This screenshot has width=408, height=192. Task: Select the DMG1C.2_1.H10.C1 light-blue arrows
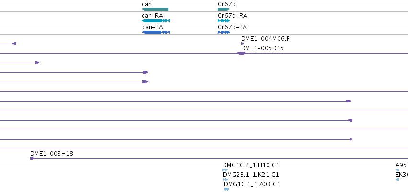(225, 170)
